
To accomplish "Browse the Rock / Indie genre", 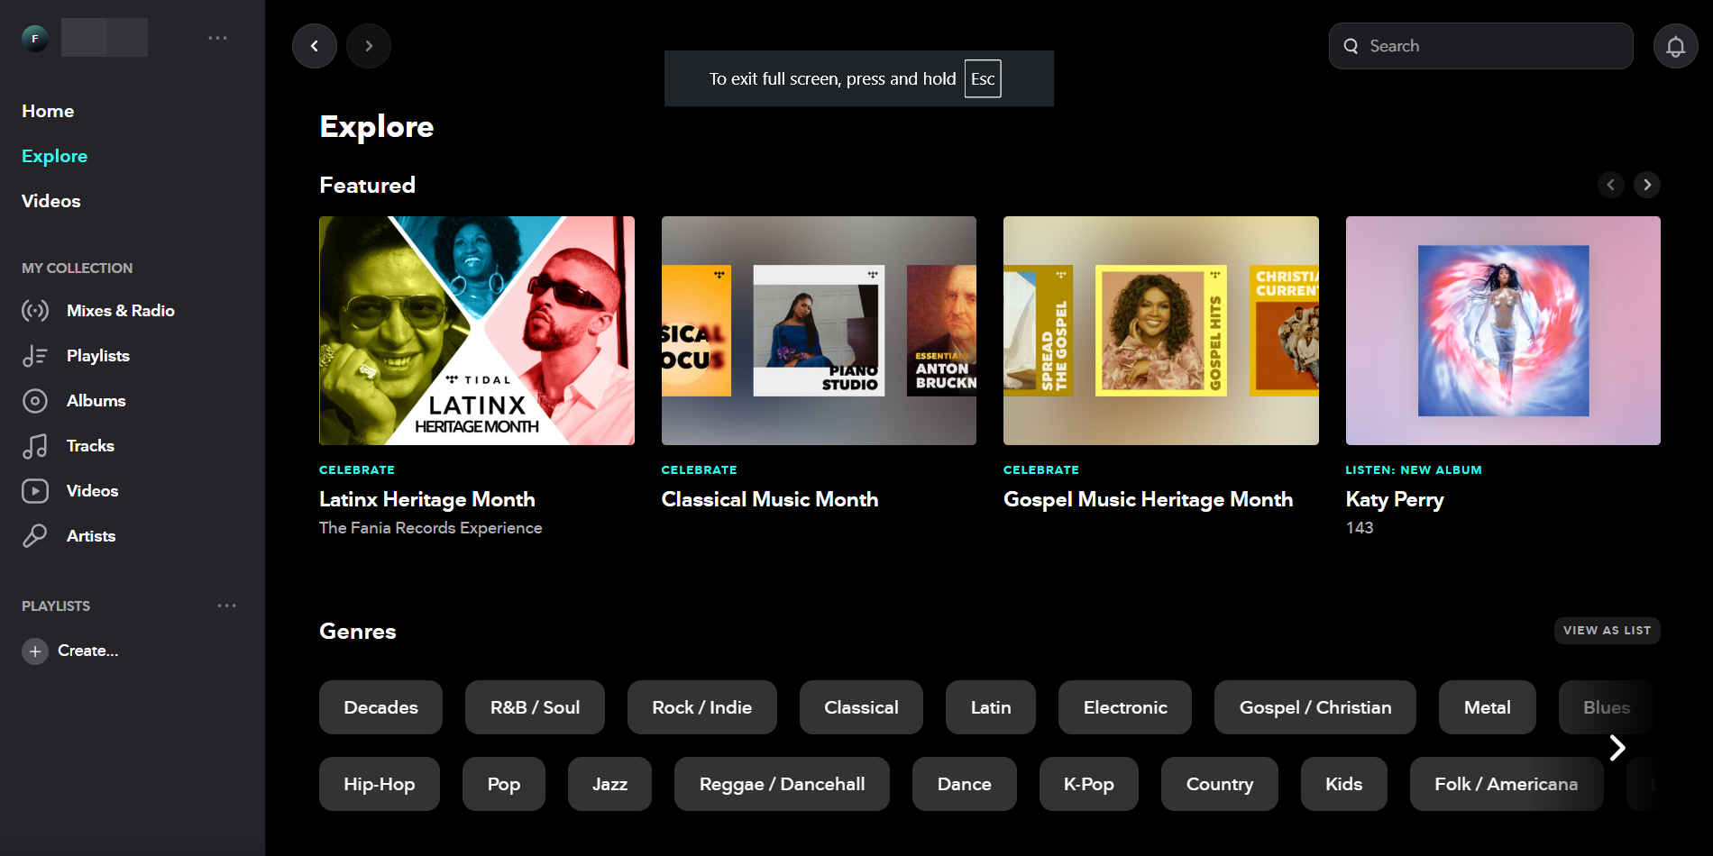I will pos(701,707).
